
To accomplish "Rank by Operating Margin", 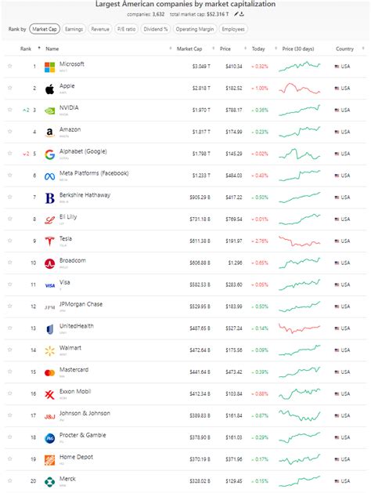I will click(x=195, y=29).
